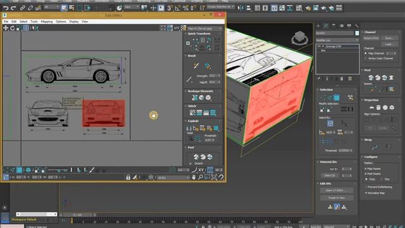The height and width of the screenshot is (228, 405).
Task: Click the viewport ViewCube navigation widget
Action: tap(299, 38)
